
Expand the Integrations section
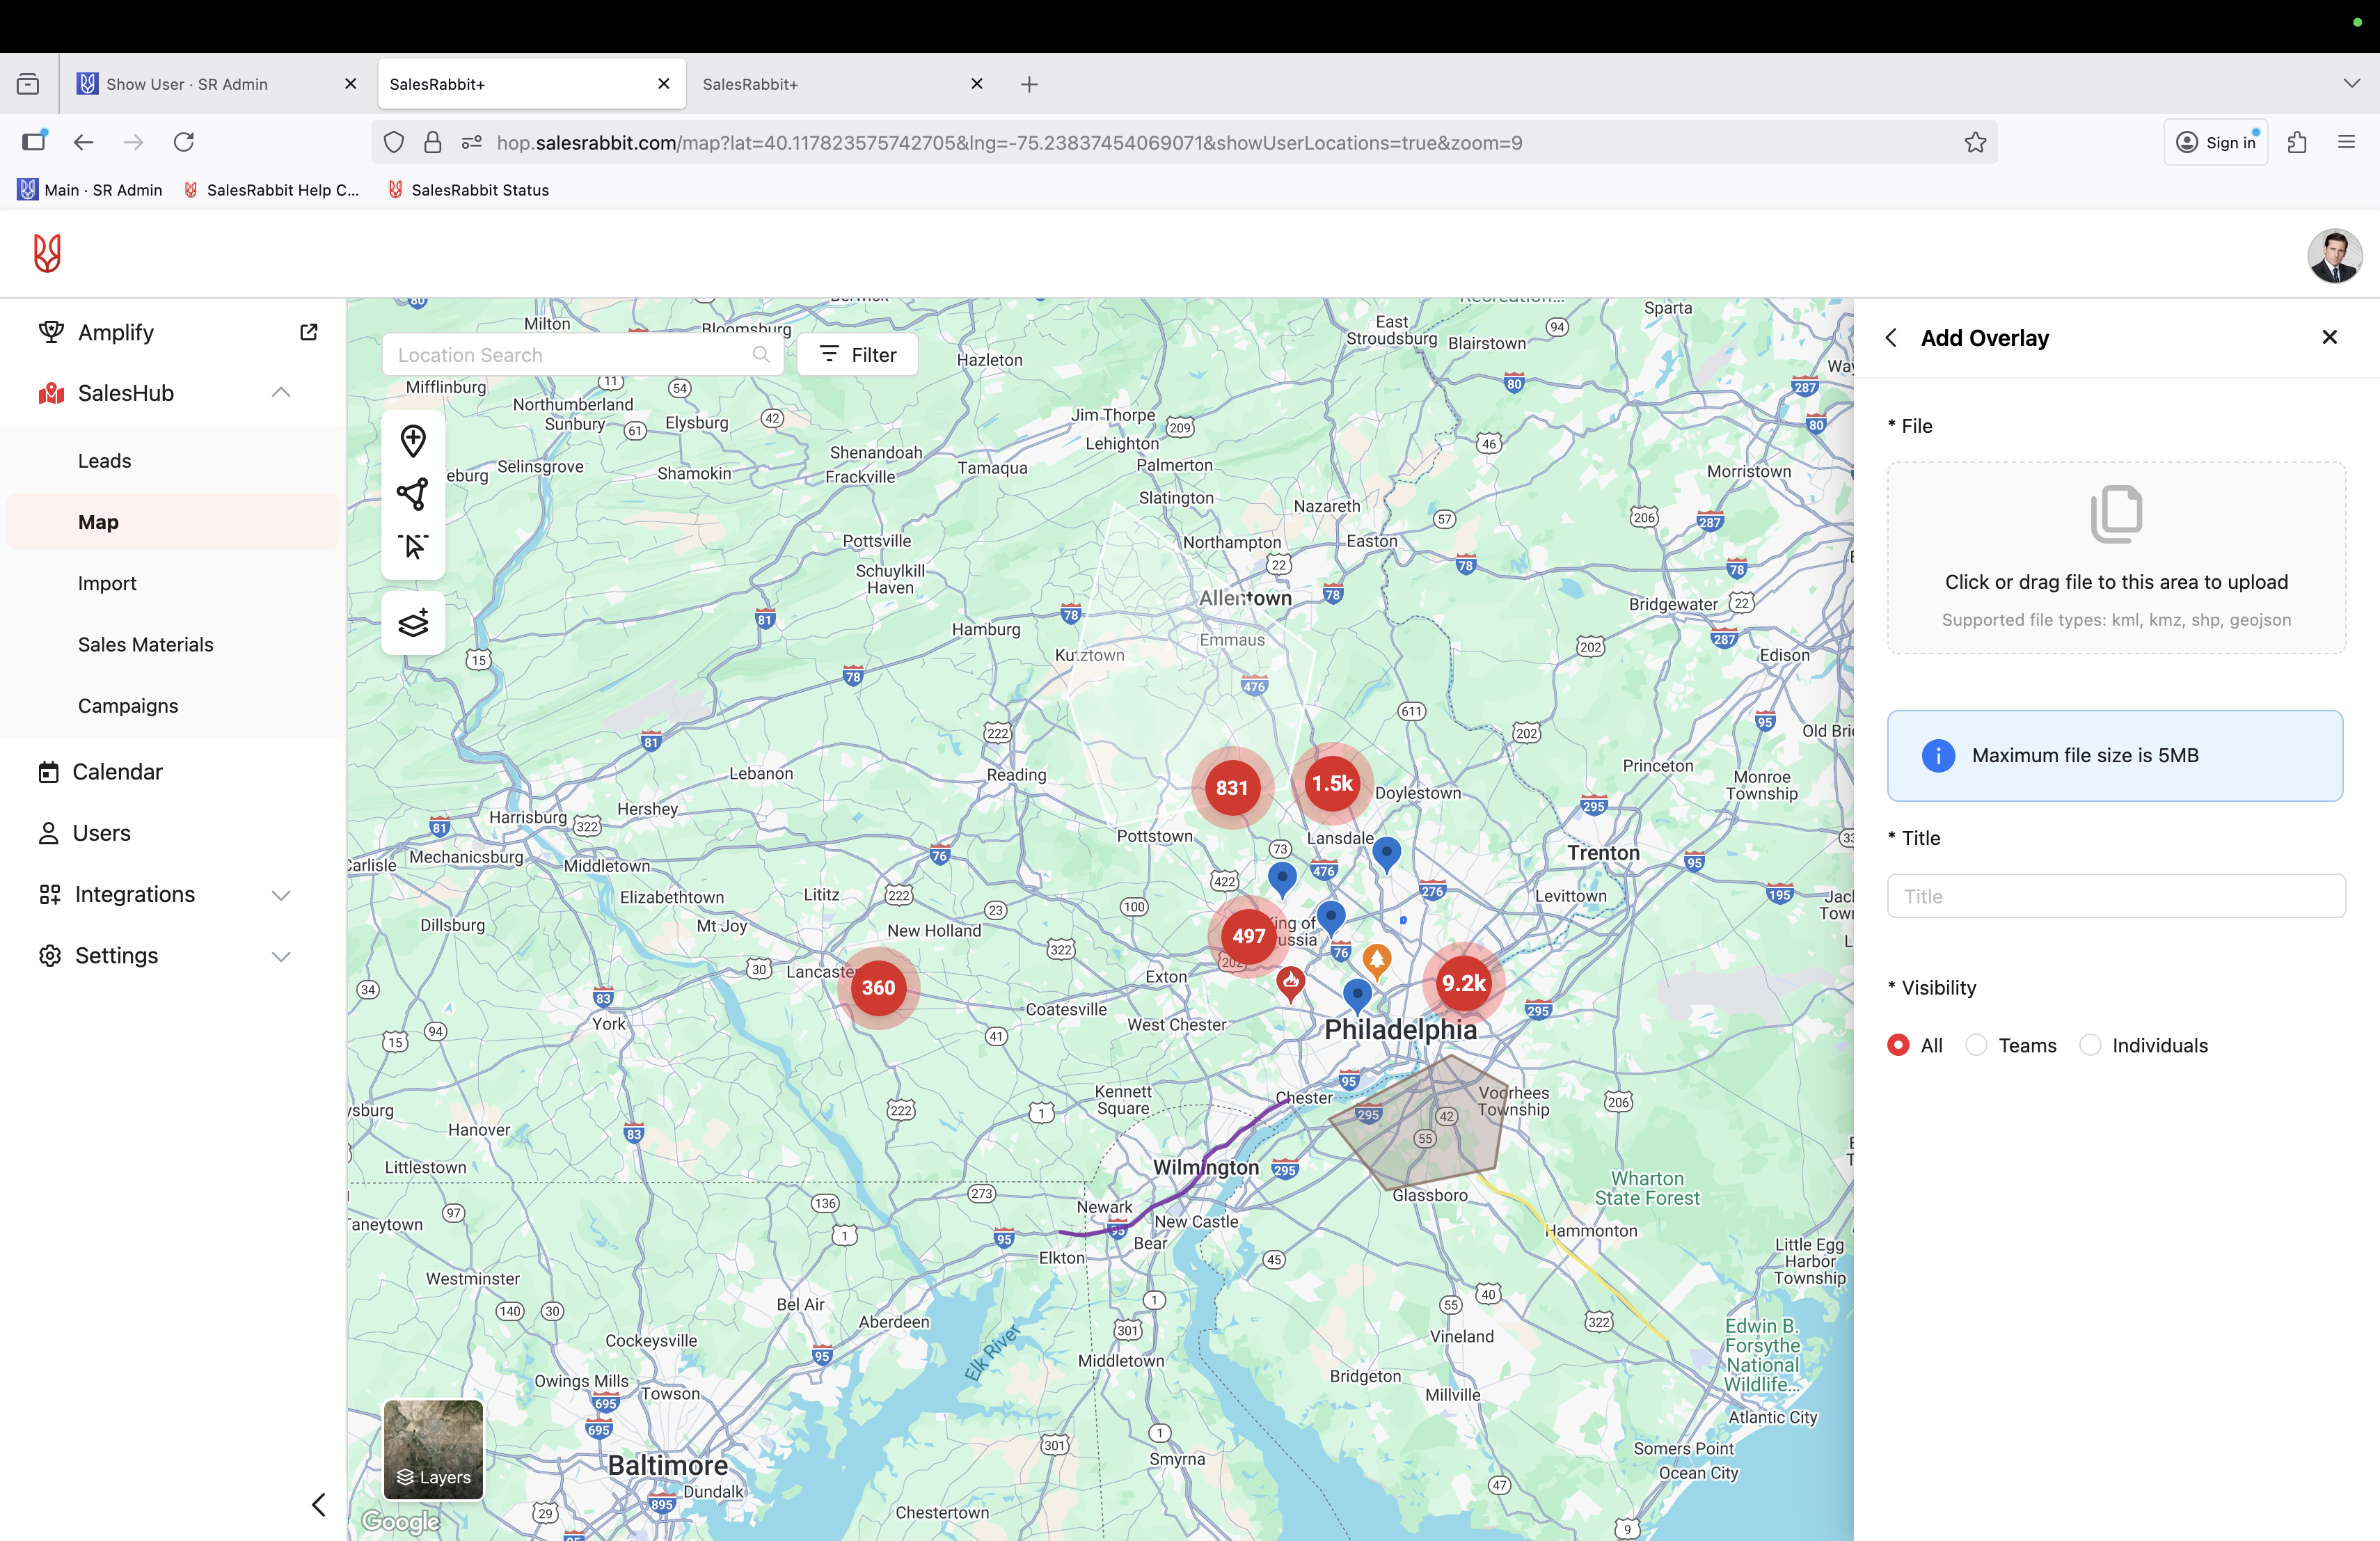pos(280,894)
